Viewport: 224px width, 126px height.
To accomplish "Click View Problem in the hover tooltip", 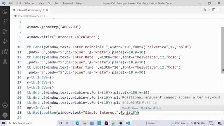I will click(130, 108).
